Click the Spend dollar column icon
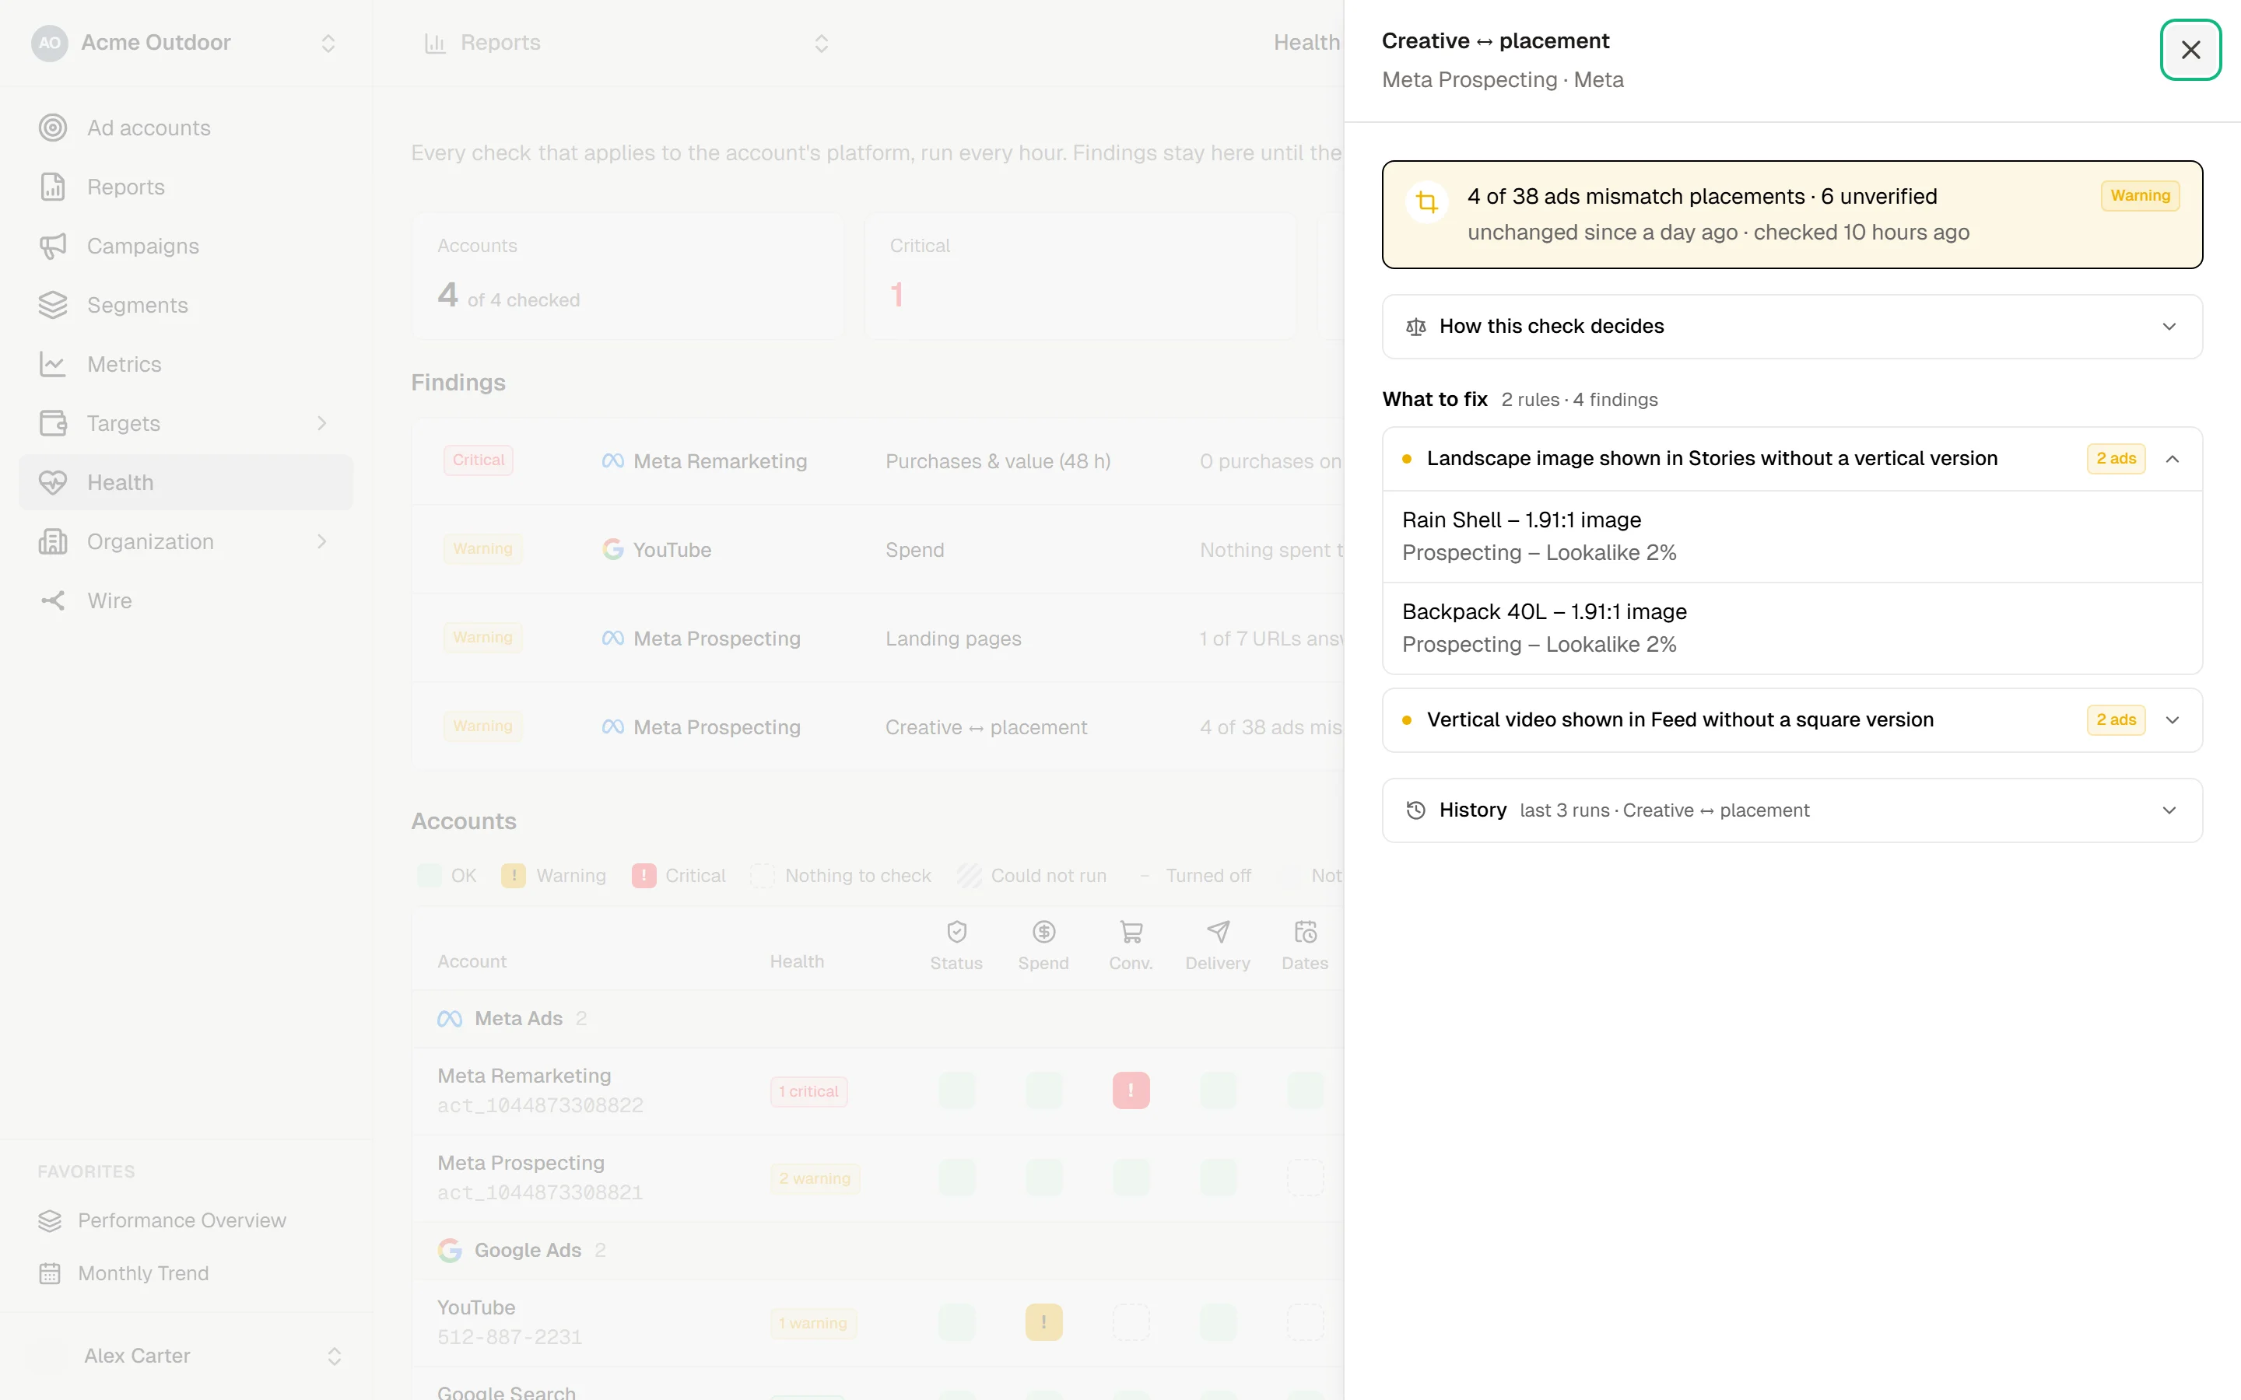 point(1043,932)
